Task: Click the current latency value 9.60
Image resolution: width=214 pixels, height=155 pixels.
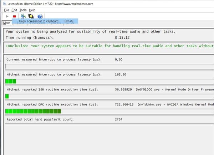Action: pyautogui.click(x=119, y=59)
